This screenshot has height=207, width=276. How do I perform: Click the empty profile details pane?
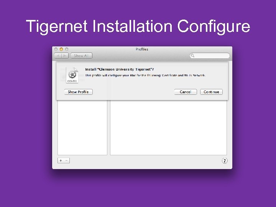click(x=168, y=128)
